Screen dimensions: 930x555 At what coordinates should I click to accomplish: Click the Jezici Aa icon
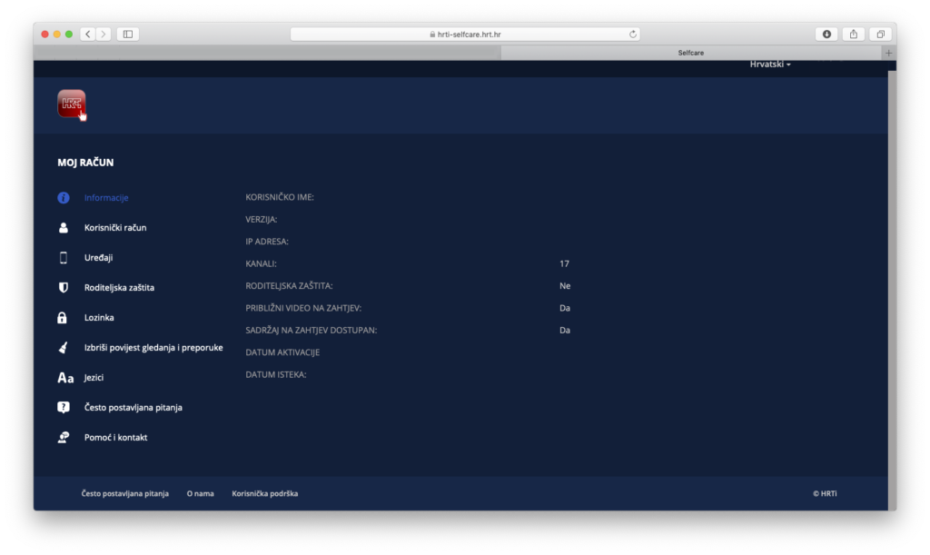coord(65,378)
